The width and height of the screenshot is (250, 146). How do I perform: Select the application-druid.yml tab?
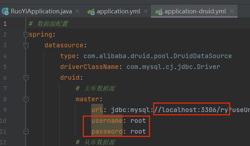[x=195, y=11]
